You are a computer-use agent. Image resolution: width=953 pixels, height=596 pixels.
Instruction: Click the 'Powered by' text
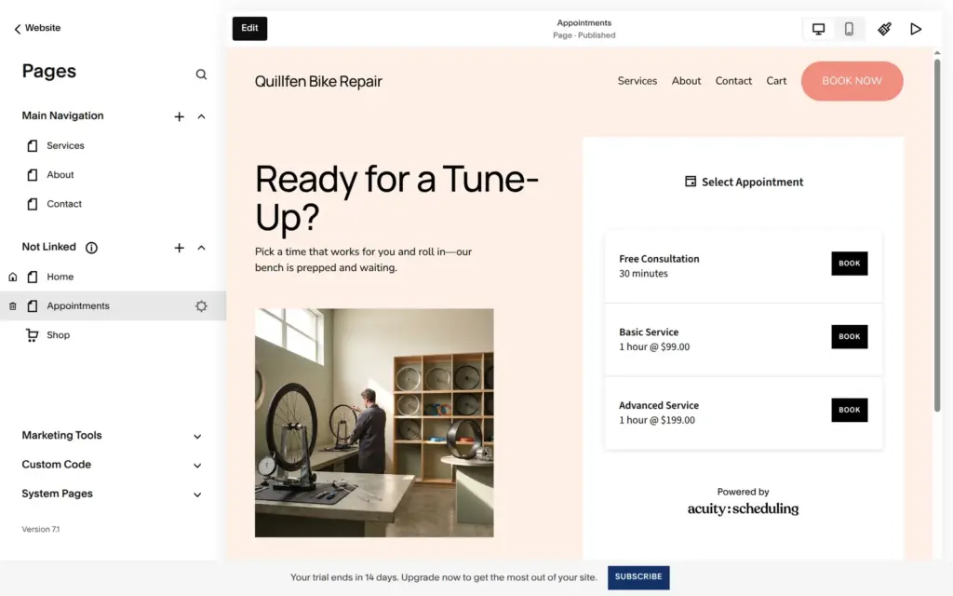pos(743,492)
